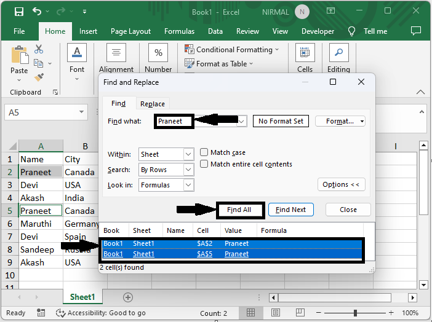Switch to Page Layout view icon

(275, 313)
